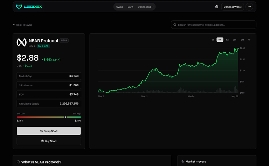
Task: Click the +8.69% (24h) change text
Action: (51, 60)
